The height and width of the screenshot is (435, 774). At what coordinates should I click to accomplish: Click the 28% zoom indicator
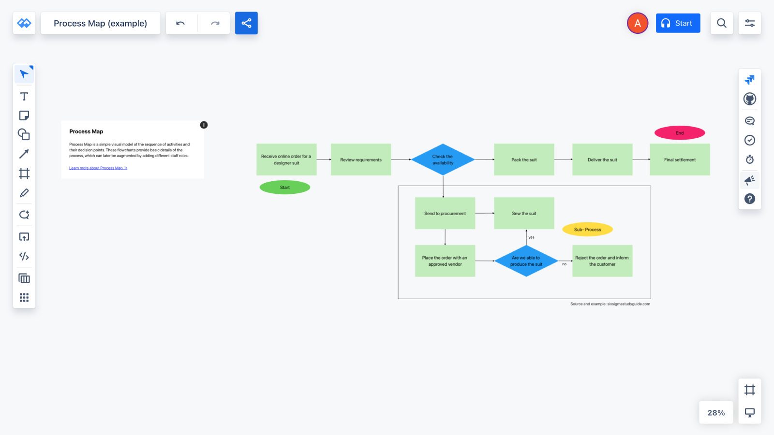coord(715,412)
